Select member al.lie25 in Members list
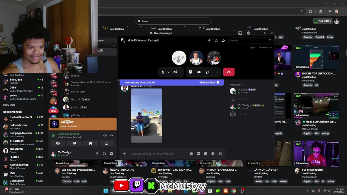Viewport: 347px width, 195px height. pyautogui.click(x=249, y=91)
